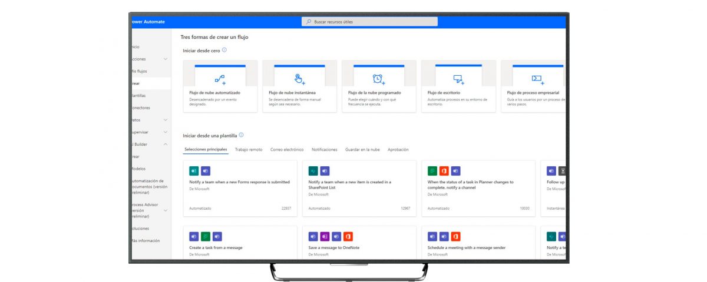The width and height of the screenshot is (707, 282).
Task: Click usage count 22937
Action: tap(286, 208)
